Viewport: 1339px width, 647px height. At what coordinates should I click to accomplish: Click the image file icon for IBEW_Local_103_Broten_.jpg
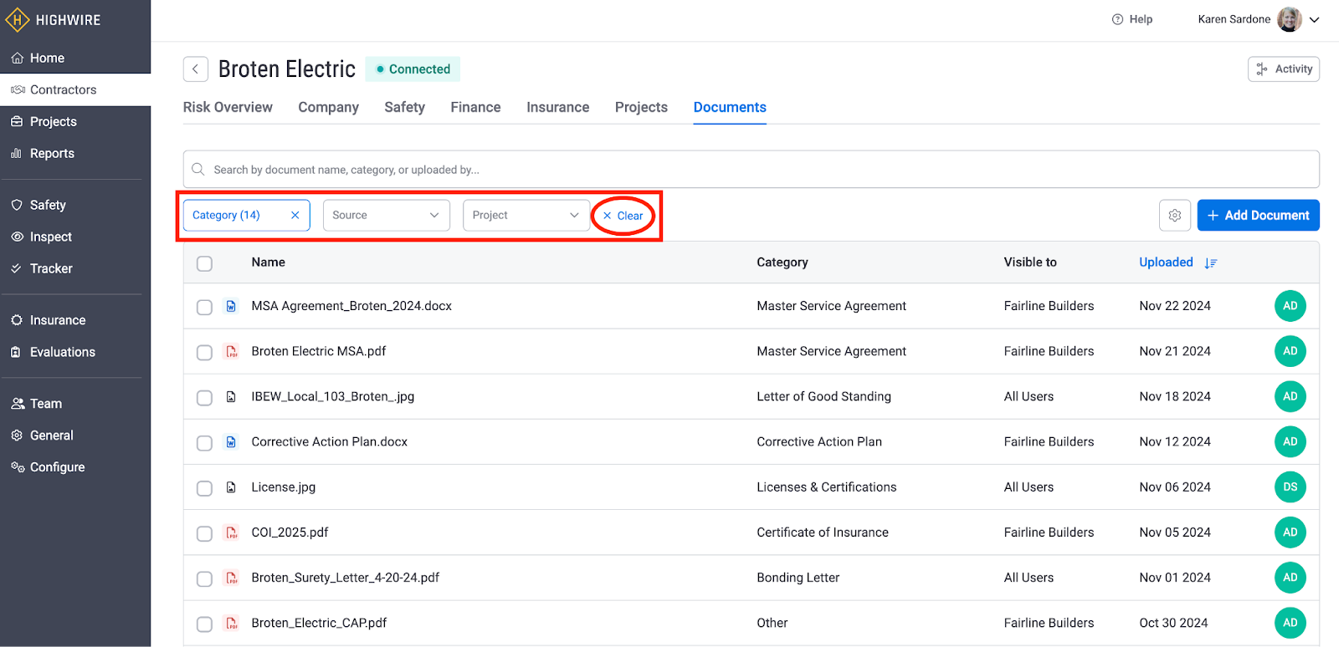tap(232, 396)
